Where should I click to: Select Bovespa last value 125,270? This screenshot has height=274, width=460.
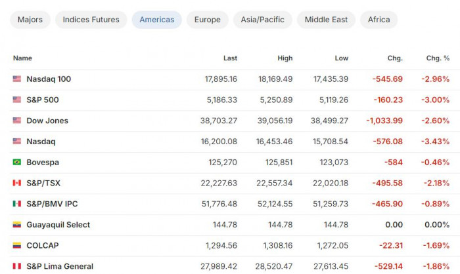223,162
